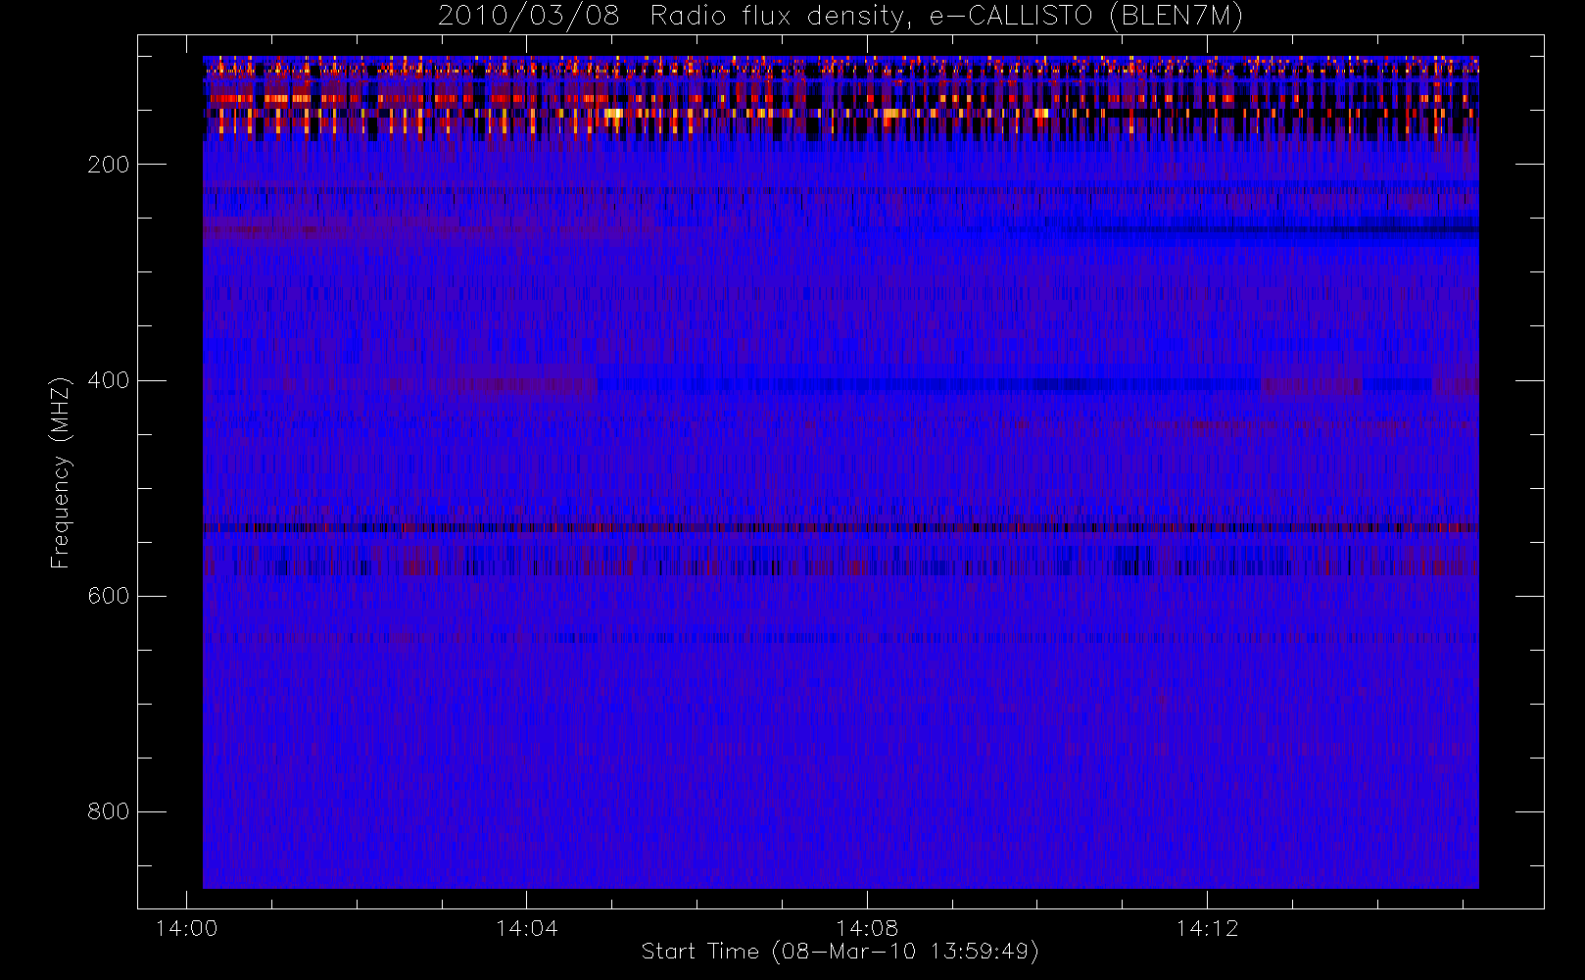Click the 14:04 time tick label

coord(527,928)
